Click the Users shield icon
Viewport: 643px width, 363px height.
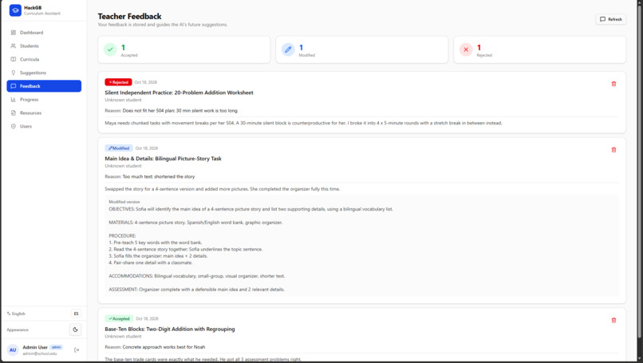(x=13, y=126)
